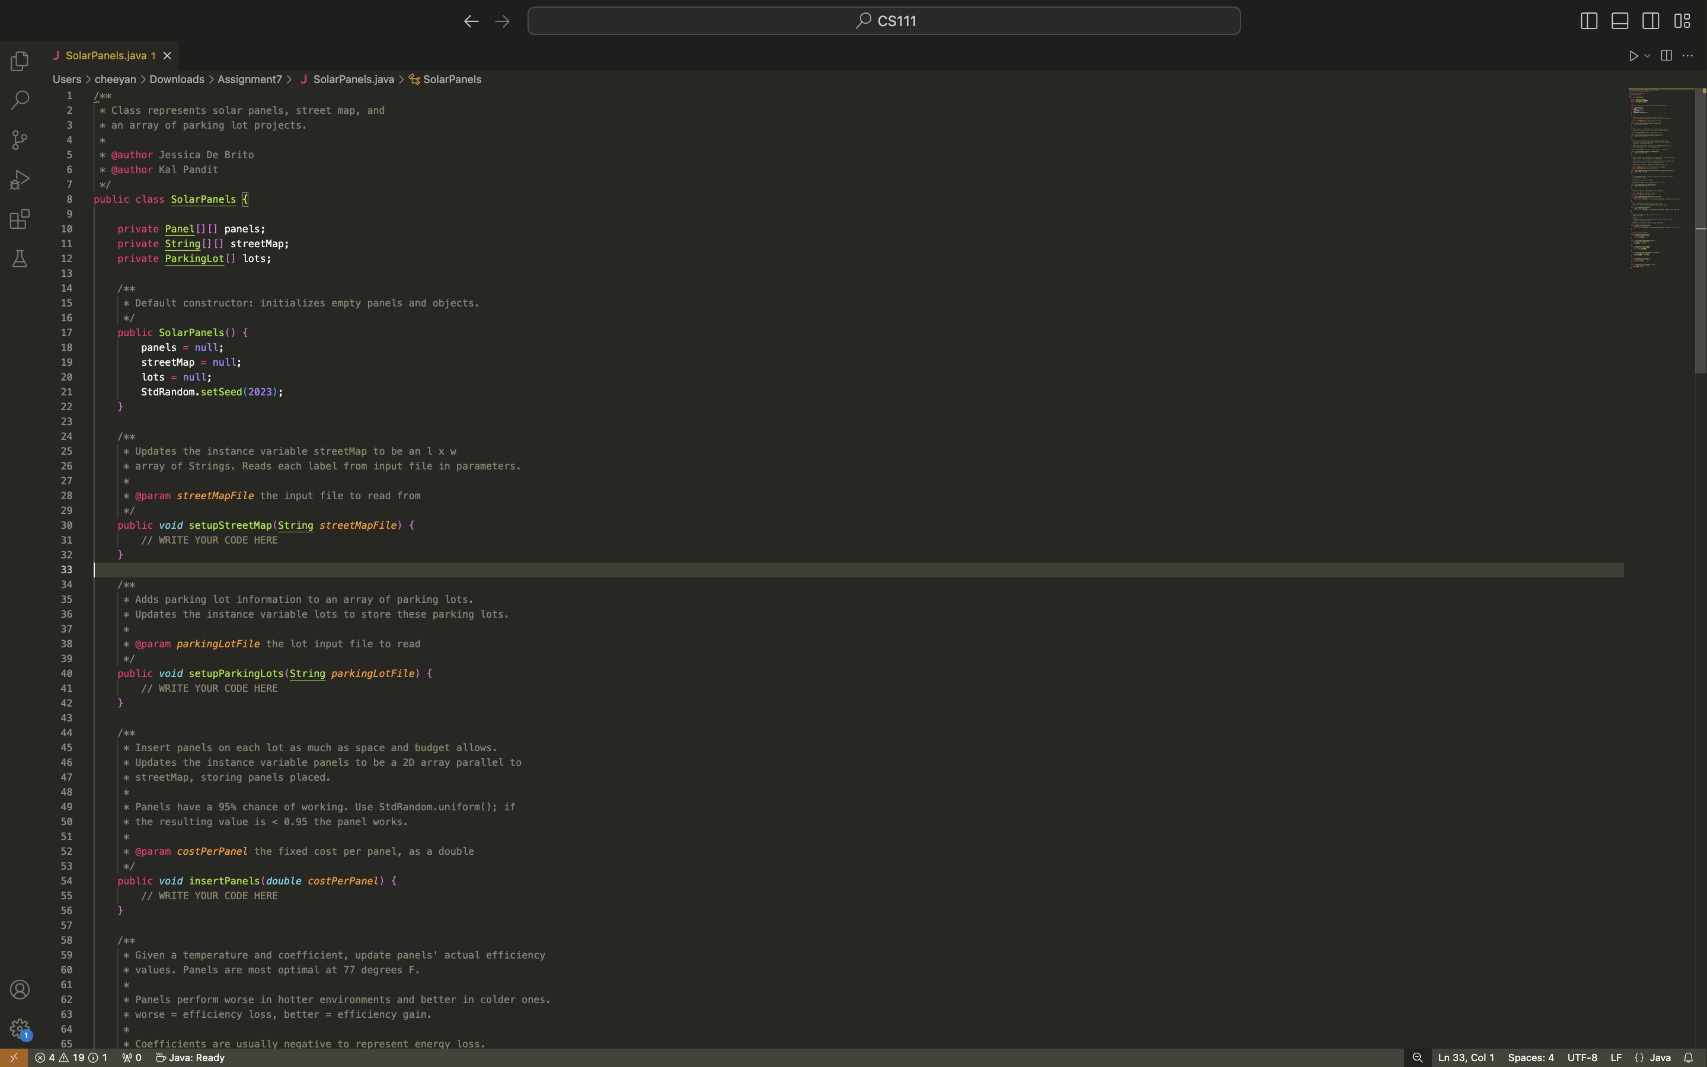Viewport: 1707px width, 1067px height.
Task: Open the Explorer view in activity bar
Action: click(x=20, y=60)
